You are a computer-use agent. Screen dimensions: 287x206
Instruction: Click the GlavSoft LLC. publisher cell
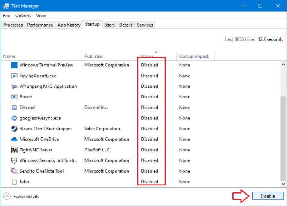coord(98,150)
